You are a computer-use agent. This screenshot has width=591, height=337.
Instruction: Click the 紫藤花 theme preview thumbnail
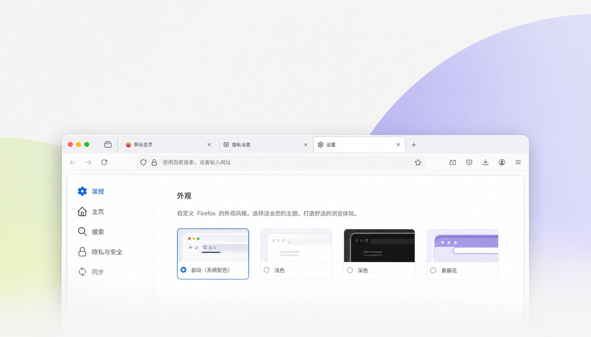point(463,245)
